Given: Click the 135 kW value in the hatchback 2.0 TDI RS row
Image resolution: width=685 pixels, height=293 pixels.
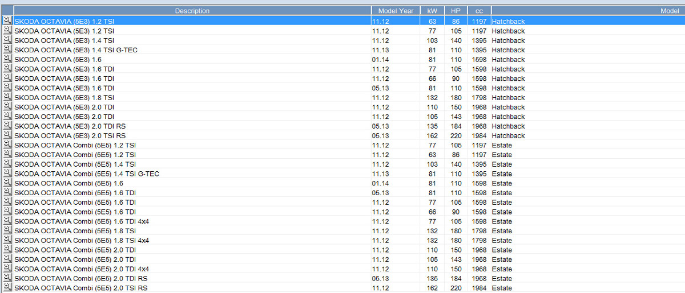Looking at the screenshot, I should [x=432, y=126].
